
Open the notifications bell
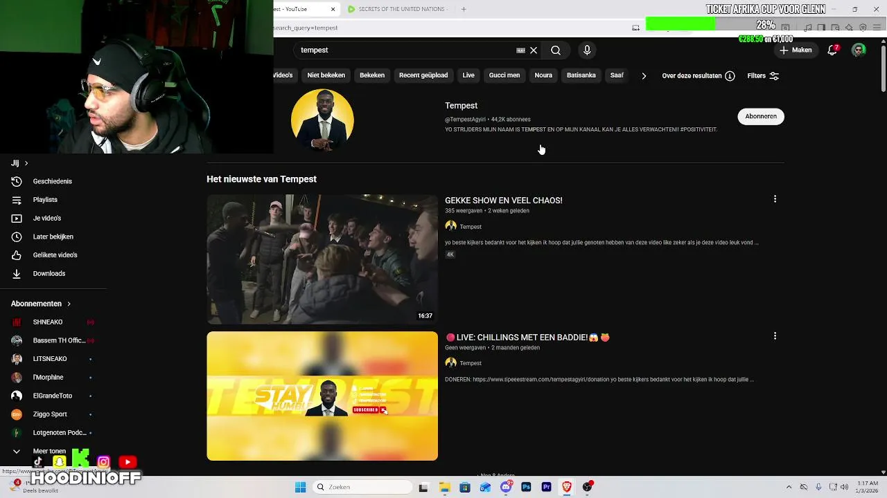click(833, 50)
